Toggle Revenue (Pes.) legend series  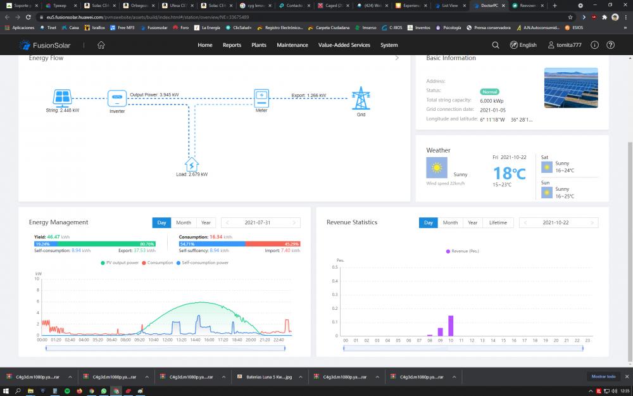click(x=462, y=252)
